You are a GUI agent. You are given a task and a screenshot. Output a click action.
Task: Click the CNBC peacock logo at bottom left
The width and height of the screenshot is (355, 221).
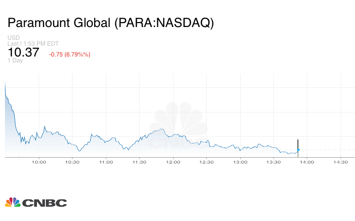point(12,202)
